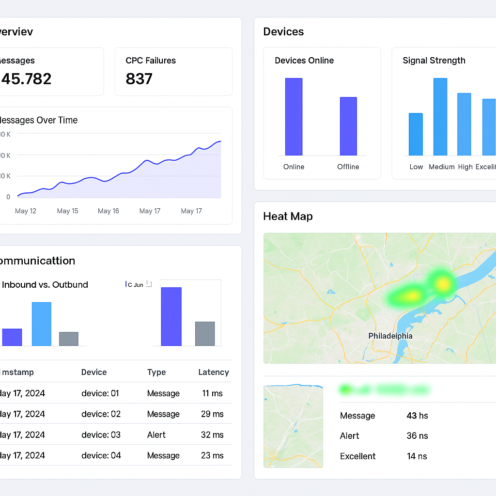Screen dimensions: 496x496
Task: Click the Medium signal strength bar
Action: click(x=440, y=117)
